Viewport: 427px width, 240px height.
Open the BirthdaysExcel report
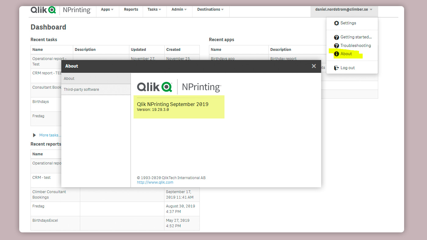coord(45,221)
